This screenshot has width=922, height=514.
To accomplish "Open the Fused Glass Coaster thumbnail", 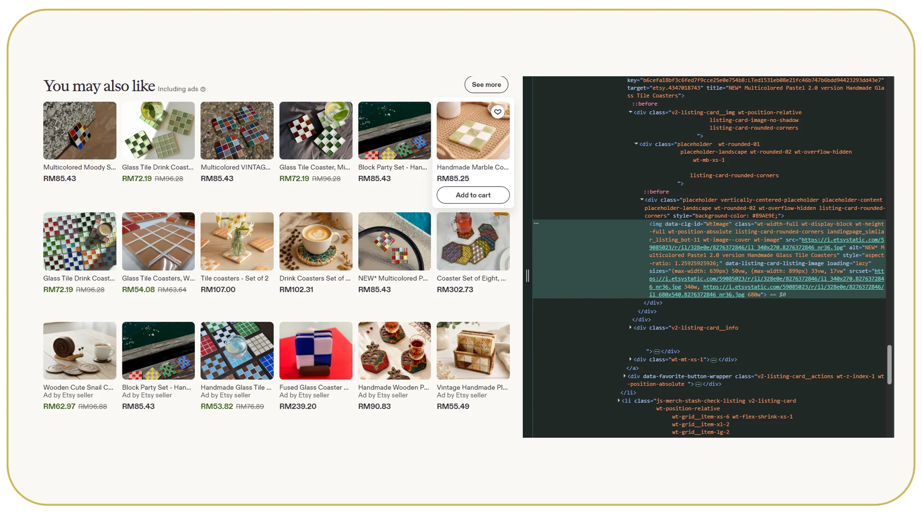I will [x=316, y=351].
